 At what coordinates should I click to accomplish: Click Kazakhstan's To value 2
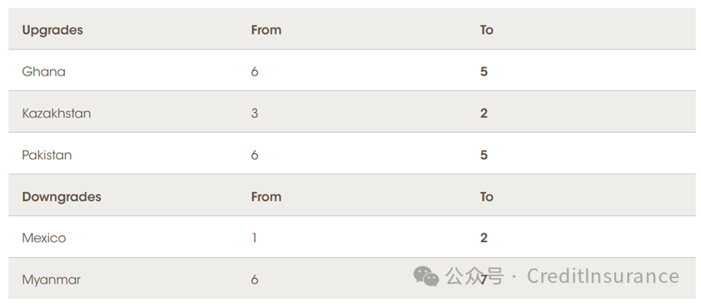pos(484,113)
